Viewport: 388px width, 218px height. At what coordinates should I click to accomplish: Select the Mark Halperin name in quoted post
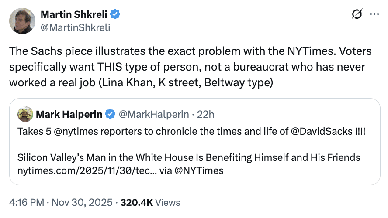69,114
